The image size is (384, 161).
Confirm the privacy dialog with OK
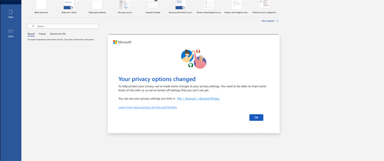click(x=256, y=118)
